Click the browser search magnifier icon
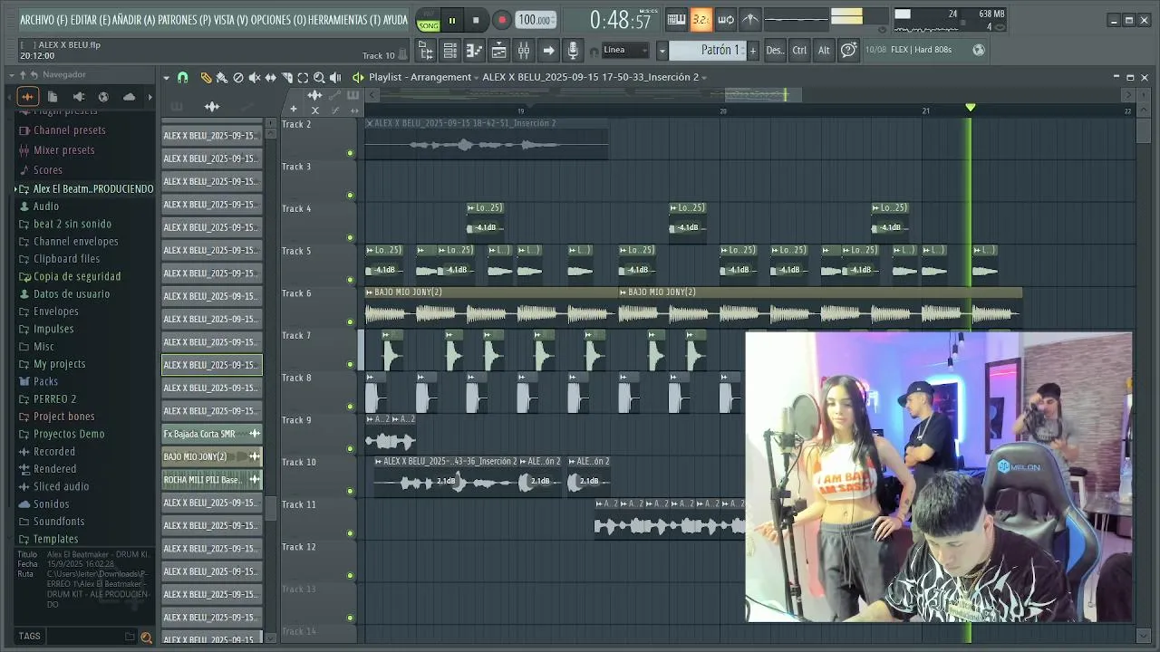Image resolution: width=1160 pixels, height=652 pixels. 146,638
